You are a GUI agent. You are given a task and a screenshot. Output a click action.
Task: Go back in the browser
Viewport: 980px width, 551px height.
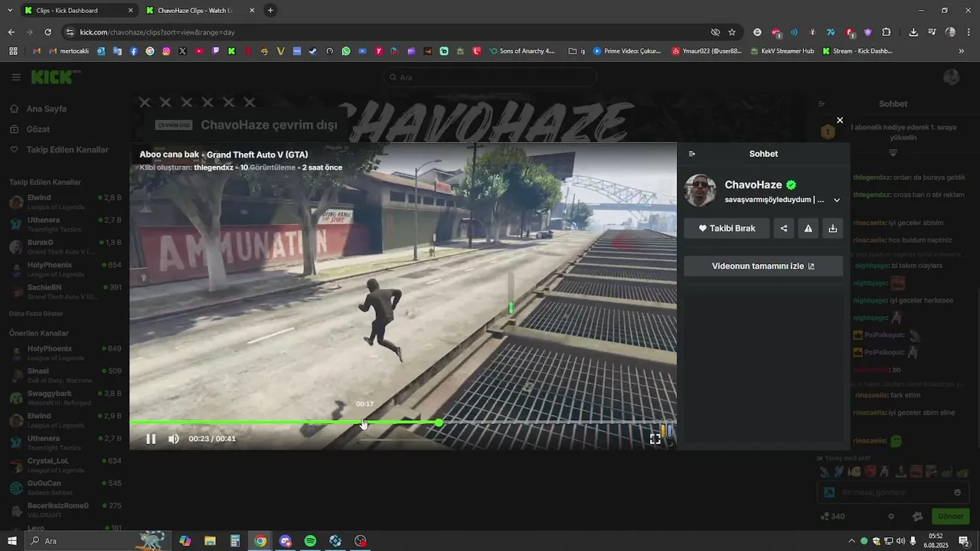click(11, 32)
